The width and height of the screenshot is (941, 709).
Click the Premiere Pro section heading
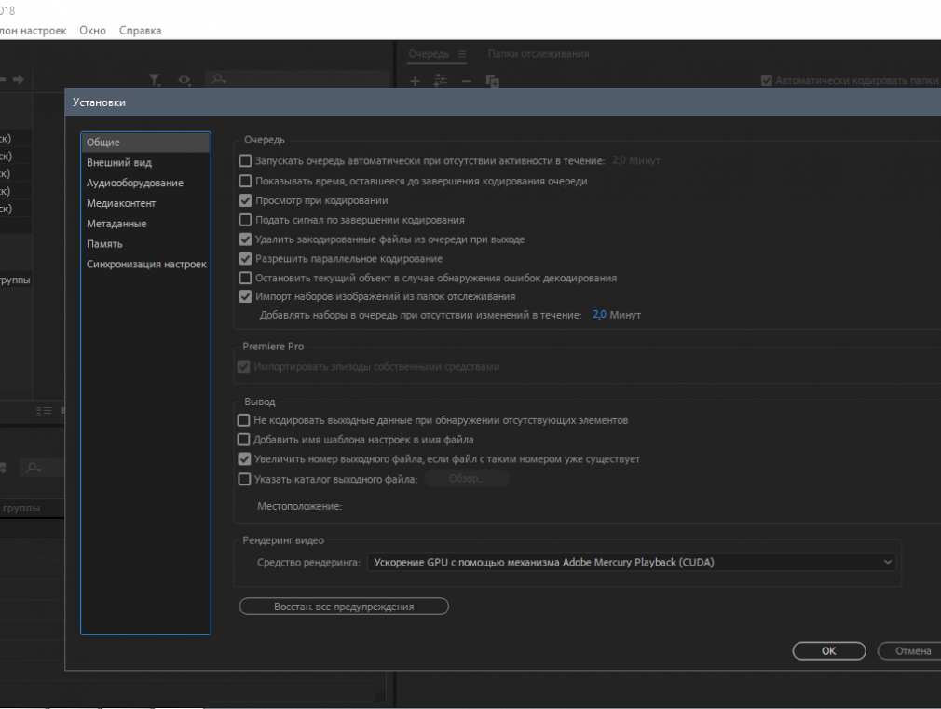tap(273, 347)
